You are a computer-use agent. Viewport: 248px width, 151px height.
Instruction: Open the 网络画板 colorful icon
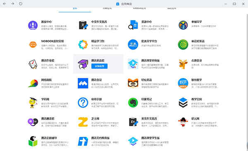pyautogui.click(x=33, y=83)
